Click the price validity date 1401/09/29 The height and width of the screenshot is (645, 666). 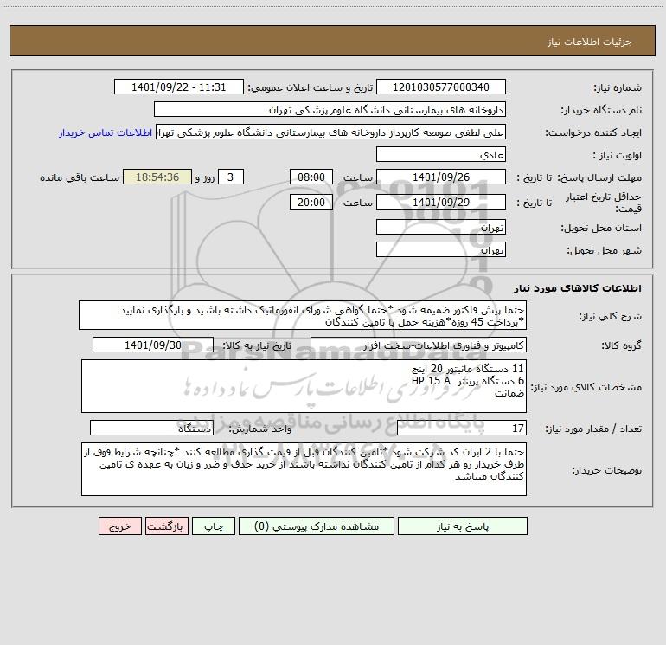(x=441, y=202)
